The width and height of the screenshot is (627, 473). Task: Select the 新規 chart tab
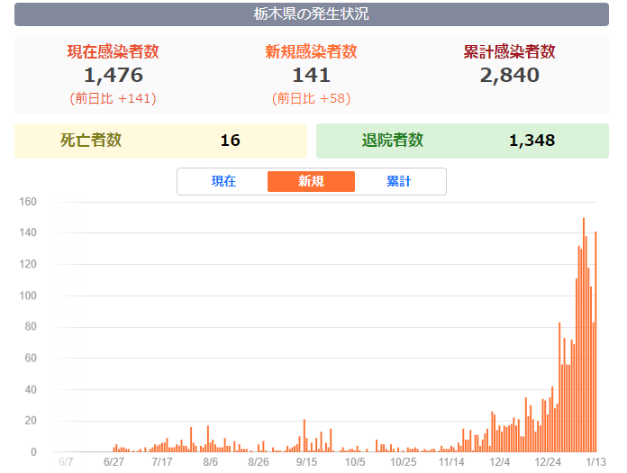311,181
